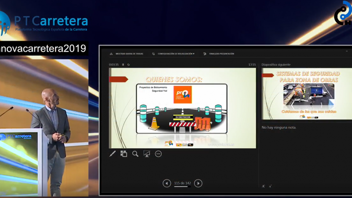Click the display settings icon
Screen dimensions: 352x198
153,54
